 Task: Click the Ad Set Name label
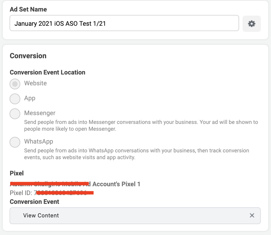pyautogui.click(x=28, y=9)
